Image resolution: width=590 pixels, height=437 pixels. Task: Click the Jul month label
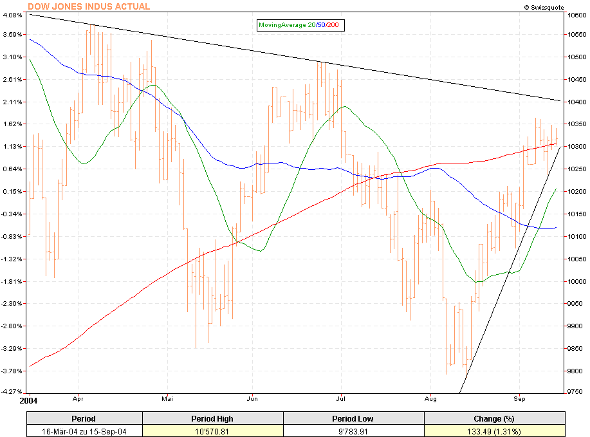341,398
